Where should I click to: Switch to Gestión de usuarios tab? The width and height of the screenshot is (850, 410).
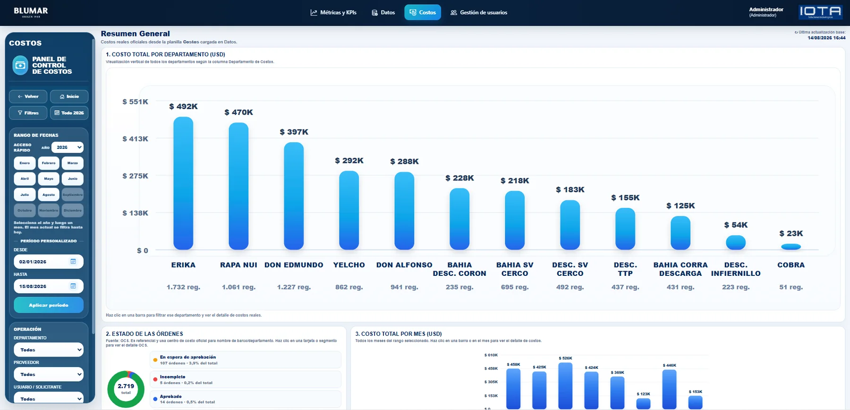coord(479,12)
